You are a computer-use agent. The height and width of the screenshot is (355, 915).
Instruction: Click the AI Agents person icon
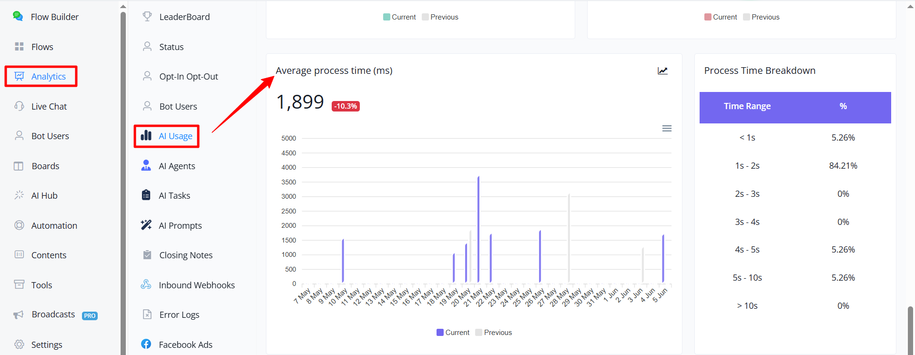pos(146,165)
